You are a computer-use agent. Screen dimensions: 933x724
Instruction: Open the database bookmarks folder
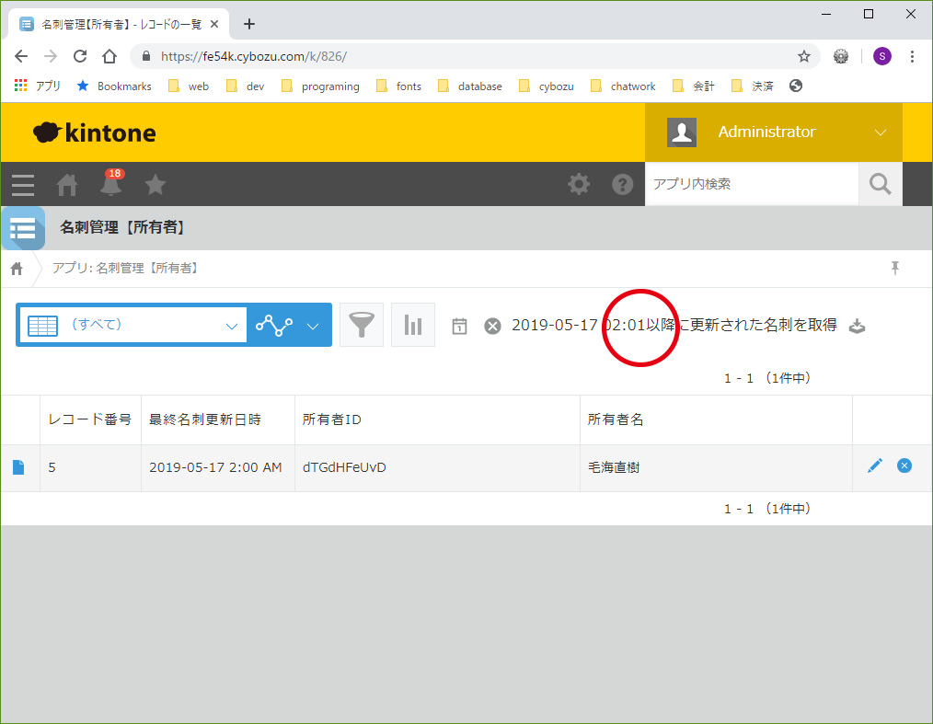click(x=470, y=86)
